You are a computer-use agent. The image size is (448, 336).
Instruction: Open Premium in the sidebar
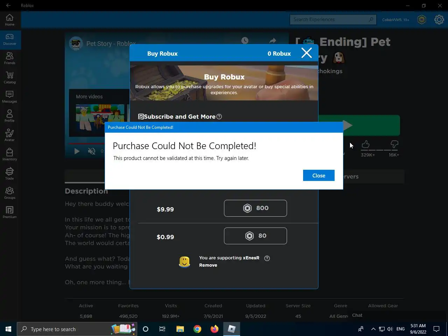(x=9, y=212)
